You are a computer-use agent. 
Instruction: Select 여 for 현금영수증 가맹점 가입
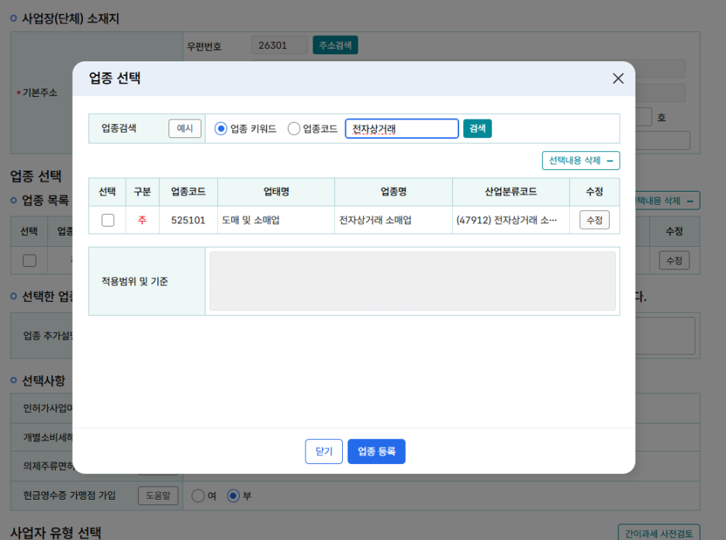(x=198, y=495)
